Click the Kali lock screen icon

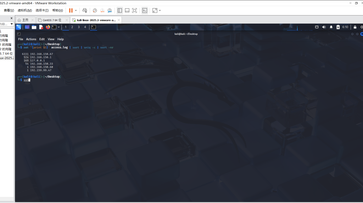[x=355, y=27]
